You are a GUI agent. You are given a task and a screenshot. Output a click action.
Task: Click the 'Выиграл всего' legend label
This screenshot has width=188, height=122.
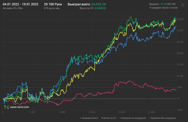[x=90, y=118]
